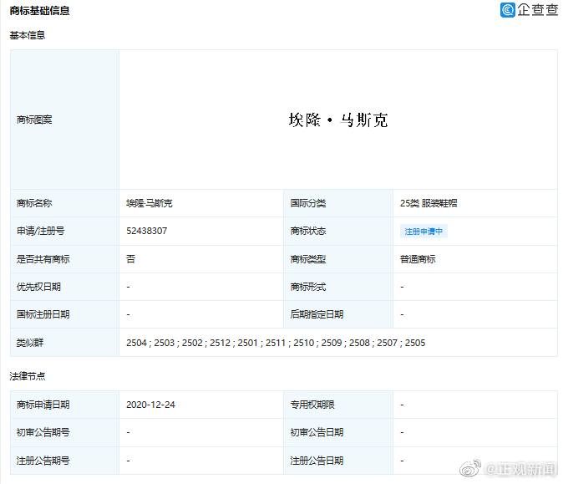Click the 专用权期限 label cell
The width and height of the screenshot is (563, 484).
click(x=338, y=405)
